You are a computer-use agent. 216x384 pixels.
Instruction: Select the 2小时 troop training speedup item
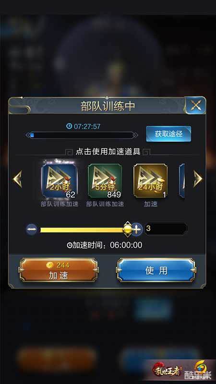60,181
